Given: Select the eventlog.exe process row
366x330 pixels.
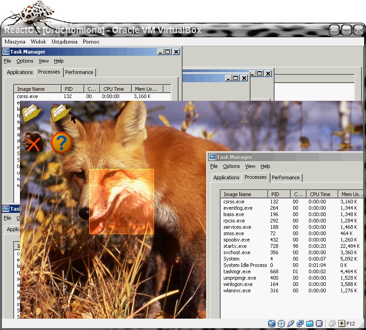Looking at the screenshot, I should (x=292, y=208).
